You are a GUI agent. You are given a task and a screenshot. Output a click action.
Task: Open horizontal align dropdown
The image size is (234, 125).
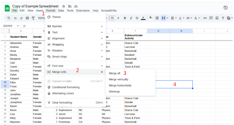tap(174, 18)
